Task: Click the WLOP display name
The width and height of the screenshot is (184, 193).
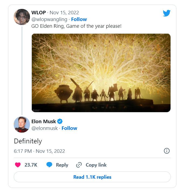Action: click(39, 13)
